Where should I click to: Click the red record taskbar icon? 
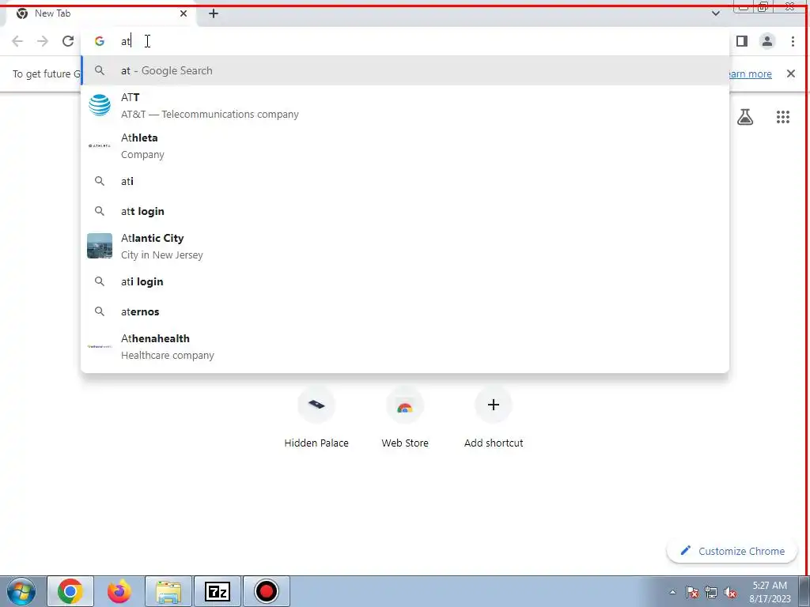point(267,591)
